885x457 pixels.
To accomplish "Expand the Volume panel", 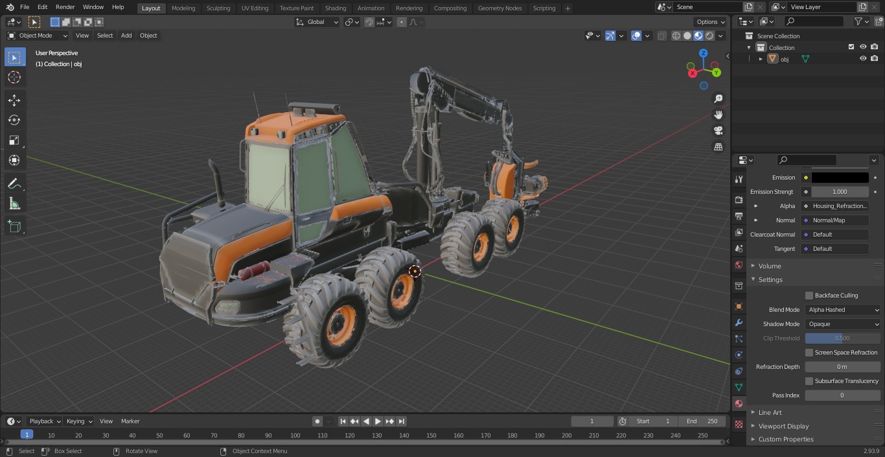I will pos(769,266).
